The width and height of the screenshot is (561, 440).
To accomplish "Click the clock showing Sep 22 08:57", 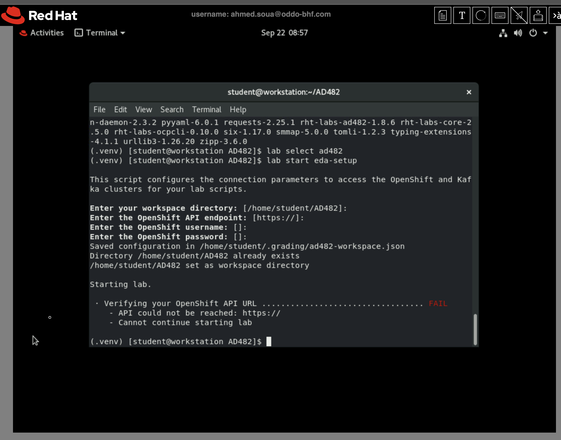I will click(x=284, y=33).
